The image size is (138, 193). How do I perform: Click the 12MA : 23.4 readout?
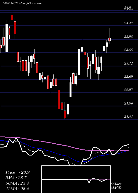17,189
